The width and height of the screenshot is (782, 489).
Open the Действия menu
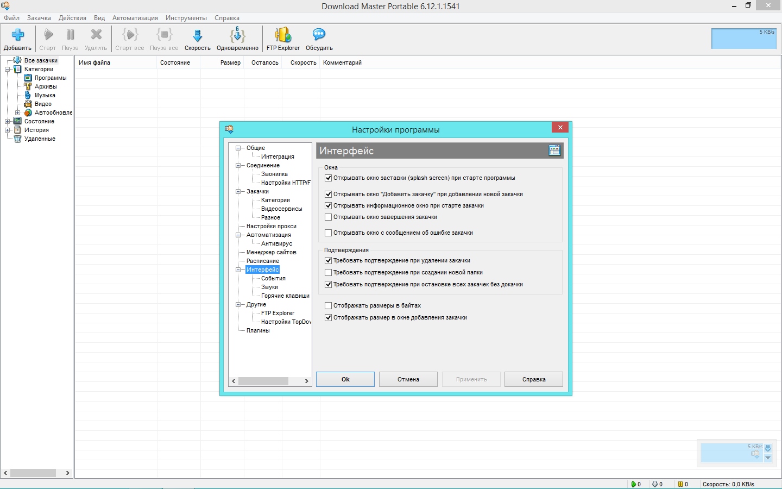click(72, 18)
